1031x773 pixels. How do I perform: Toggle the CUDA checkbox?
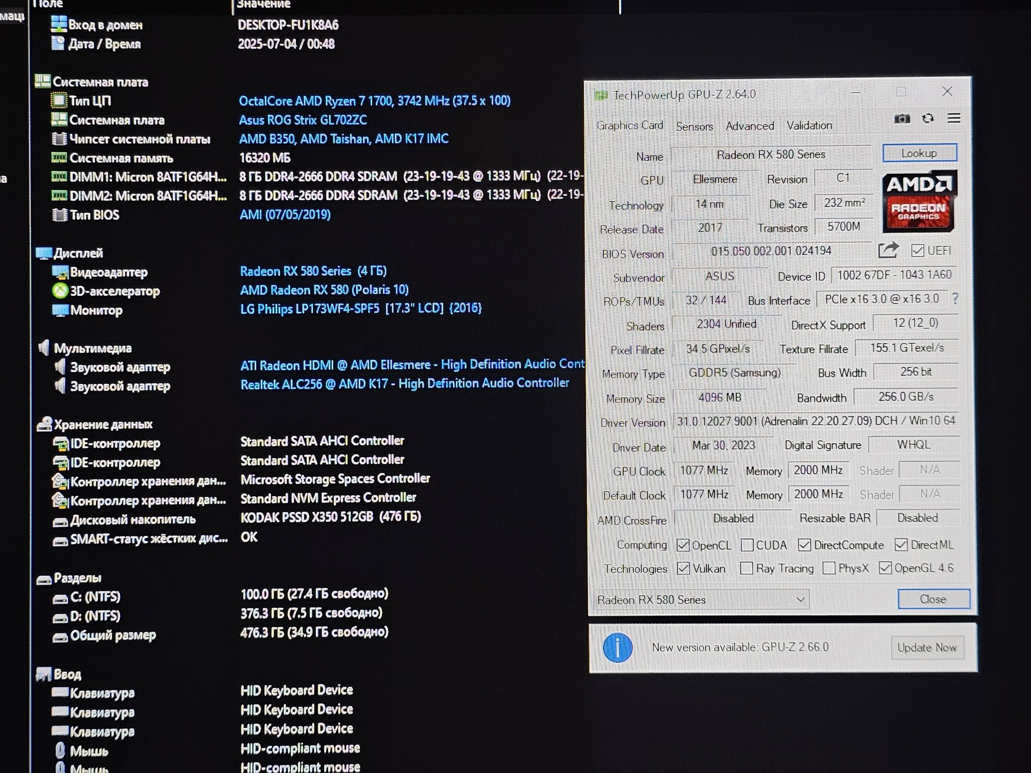tap(747, 545)
